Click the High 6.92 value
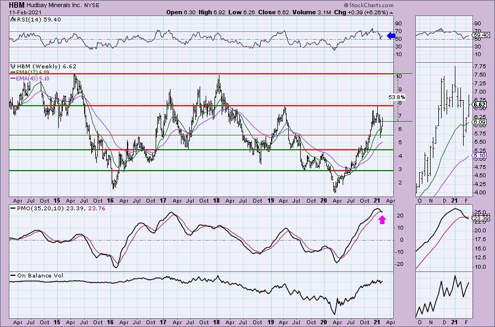This screenshot has width=495, height=327. pyautogui.click(x=212, y=12)
